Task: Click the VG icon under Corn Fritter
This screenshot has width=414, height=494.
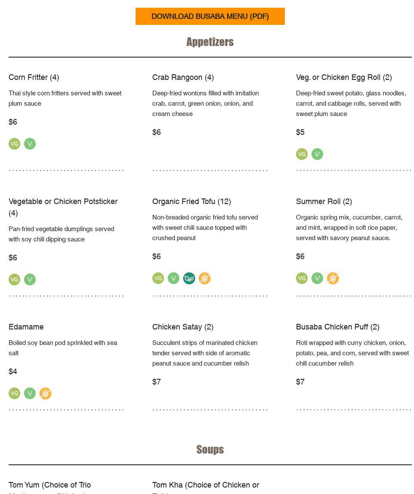Action: click(x=15, y=144)
